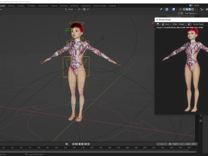The height and width of the screenshot is (156, 208).
Task: Toggle viewport gizmos display
Action: 167,9
